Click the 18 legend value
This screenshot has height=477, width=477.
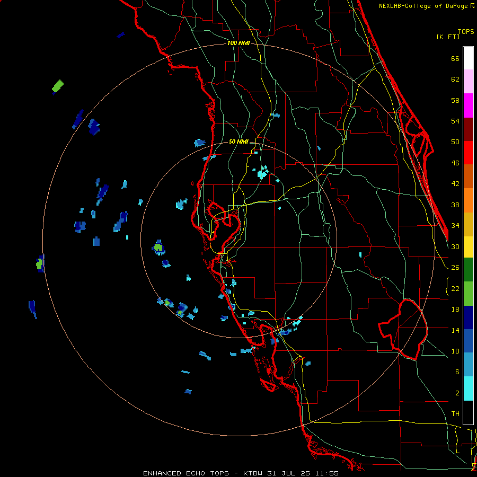click(455, 310)
